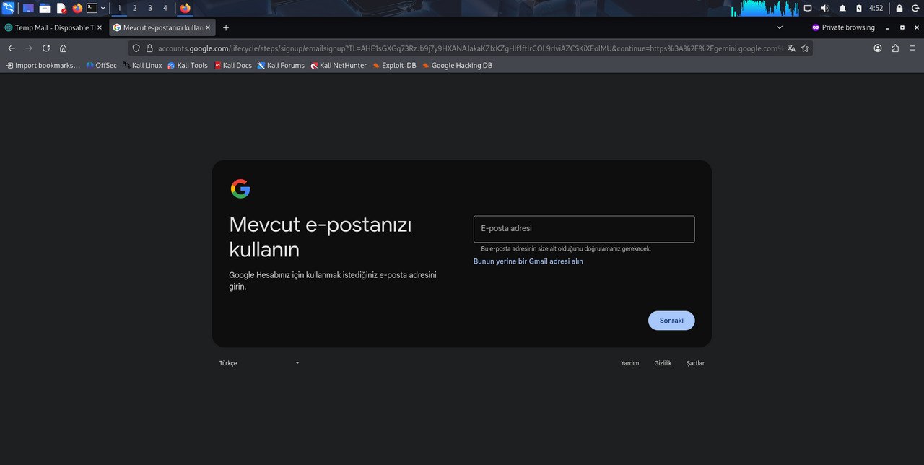Click the Import bookmarks… item
Screen dimensions: 924x465
tap(43, 65)
